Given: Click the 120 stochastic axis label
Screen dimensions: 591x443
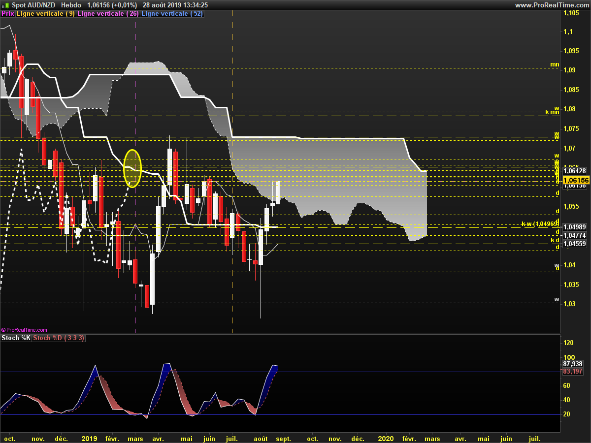Looking at the screenshot, I should 569,343.
